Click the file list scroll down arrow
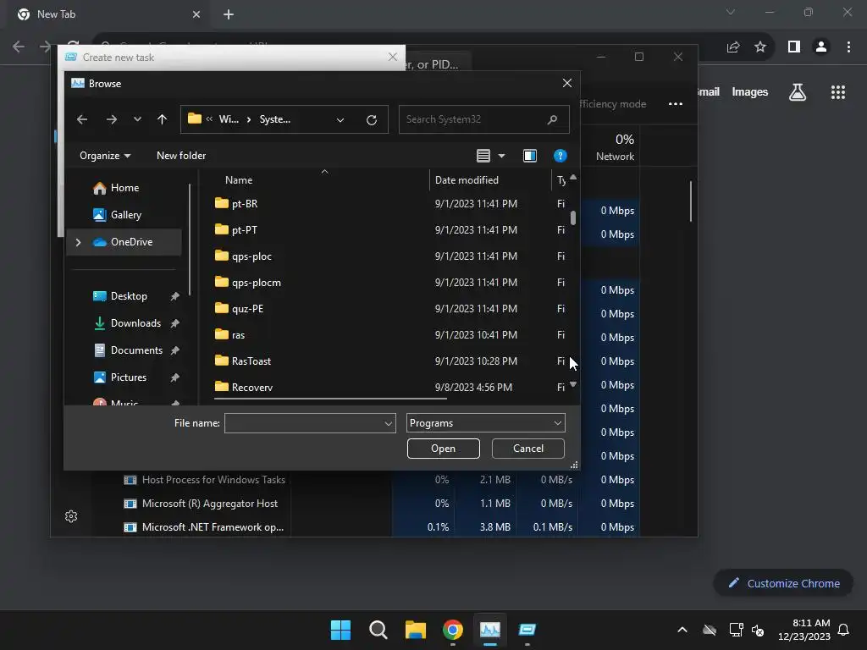 pos(573,384)
